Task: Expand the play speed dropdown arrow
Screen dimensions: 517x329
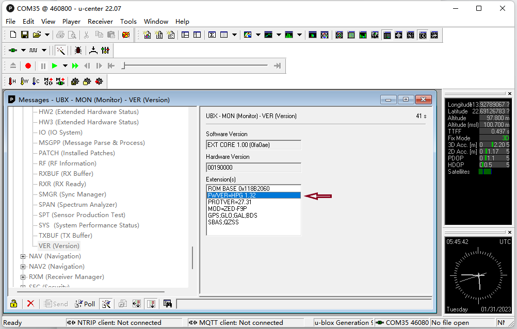Action: 66,66
